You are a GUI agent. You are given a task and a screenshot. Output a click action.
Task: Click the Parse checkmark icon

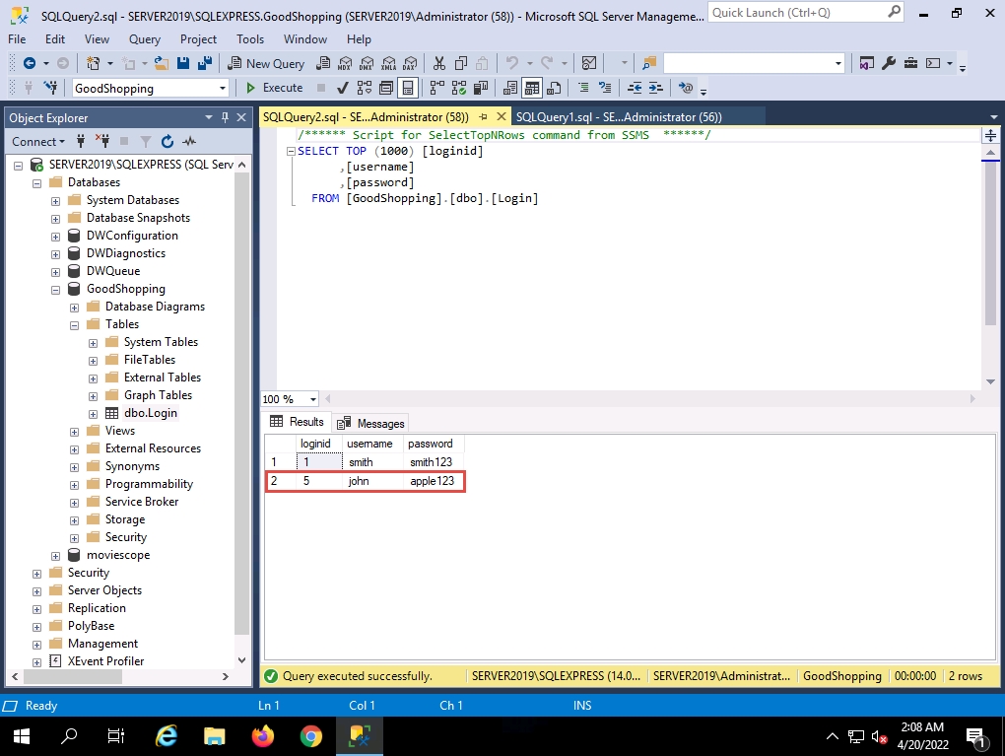[x=343, y=88]
